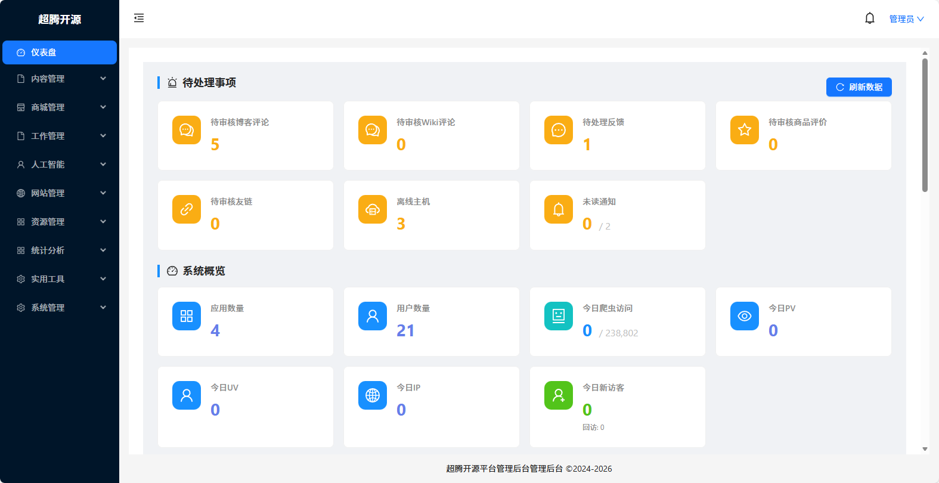This screenshot has width=939, height=483.
Task: Click the vertical scrollbar down arrow
Action: (x=925, y=449)
